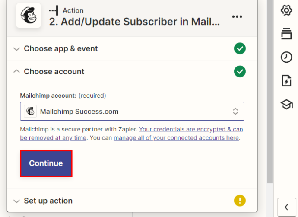Open Zap history clock icon

pyautogui.click(x=286, y=57)
